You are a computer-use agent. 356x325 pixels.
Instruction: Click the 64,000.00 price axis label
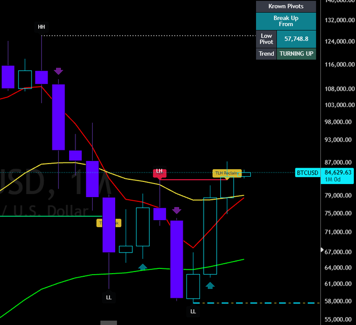point(338,268)
